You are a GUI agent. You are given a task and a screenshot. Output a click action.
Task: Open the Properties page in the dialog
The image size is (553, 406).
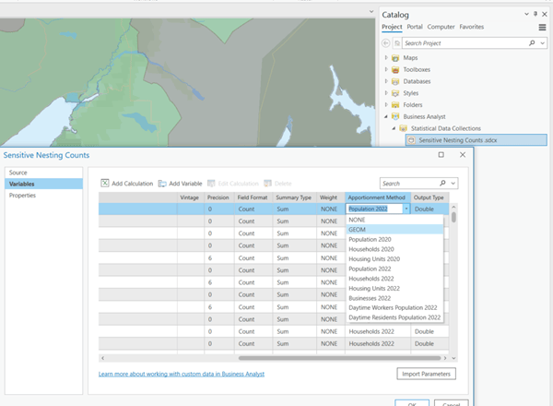43,196
